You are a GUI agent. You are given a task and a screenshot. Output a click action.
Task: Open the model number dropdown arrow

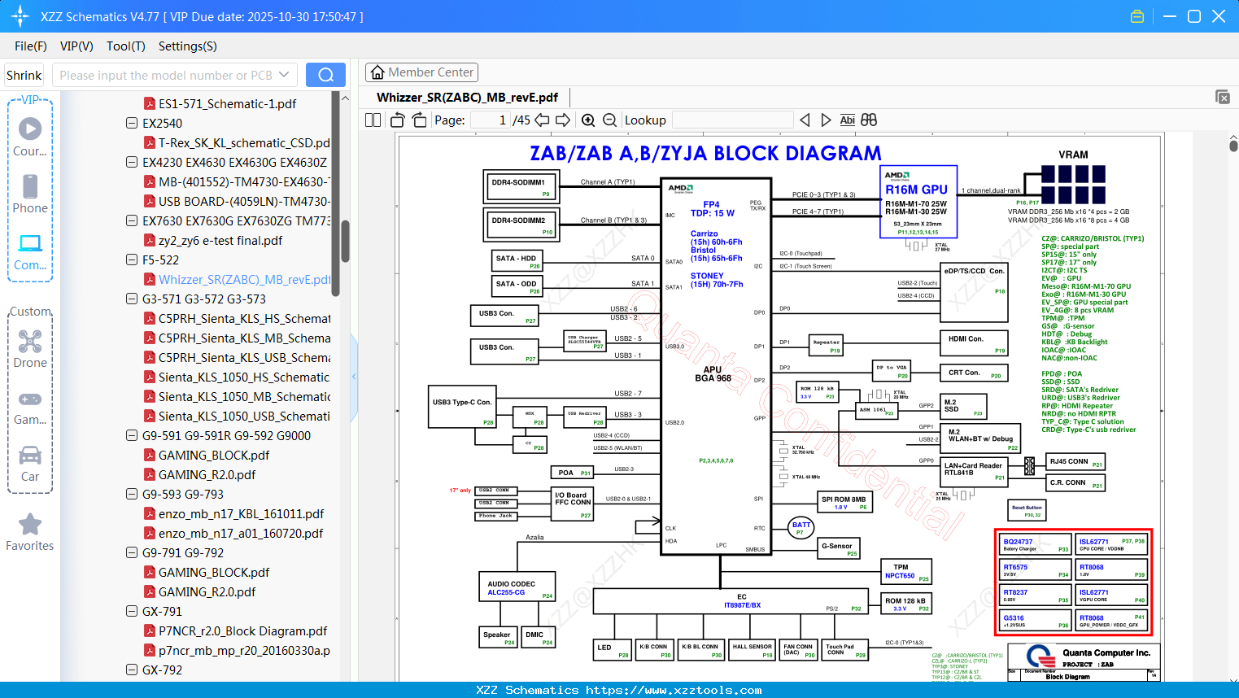point(284,75)
